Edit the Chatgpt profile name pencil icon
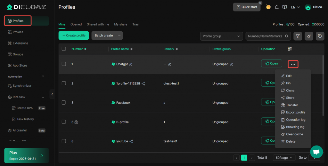 tap(131, 64)
